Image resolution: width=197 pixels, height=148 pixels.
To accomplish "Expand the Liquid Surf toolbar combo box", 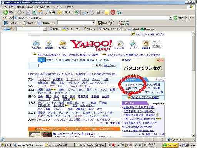I will [x=94, y=23].
